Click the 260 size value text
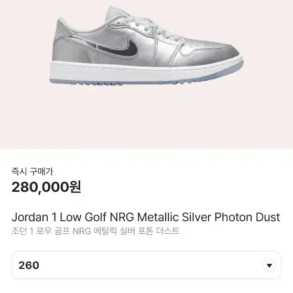Viewport: 293px width, 293px height. coord(29,265)
